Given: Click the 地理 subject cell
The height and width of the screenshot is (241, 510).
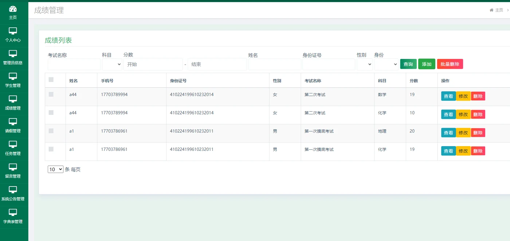Looking at the screenshot, I should [x=382, y=131].
